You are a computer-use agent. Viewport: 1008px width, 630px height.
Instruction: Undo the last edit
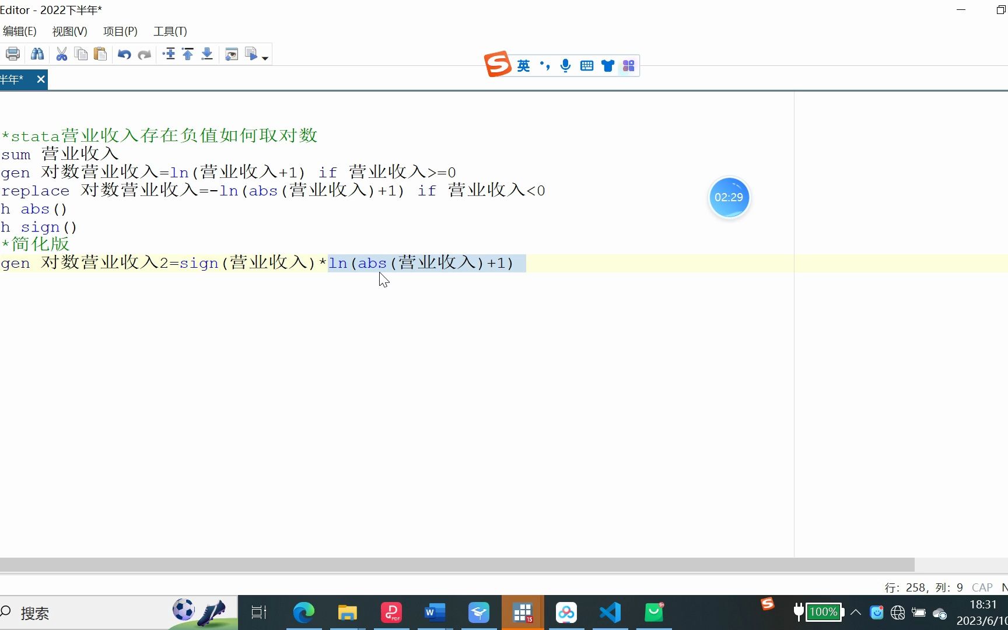point(123,54)
